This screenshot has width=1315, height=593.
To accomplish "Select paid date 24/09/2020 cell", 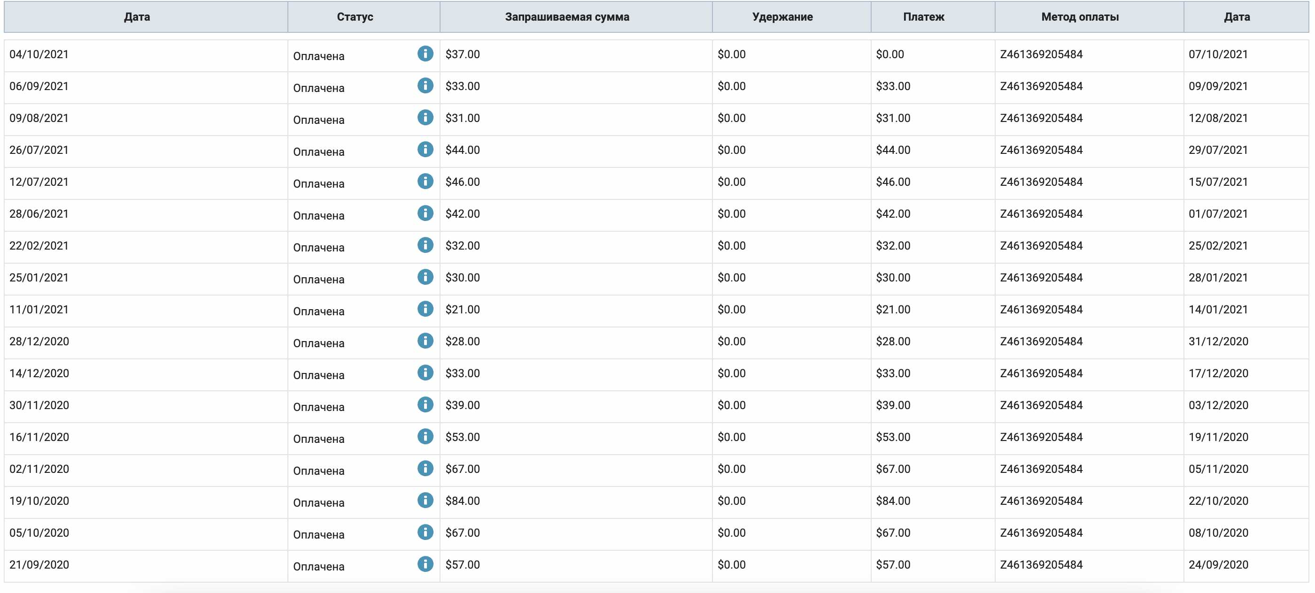I will pos(1246,566).
